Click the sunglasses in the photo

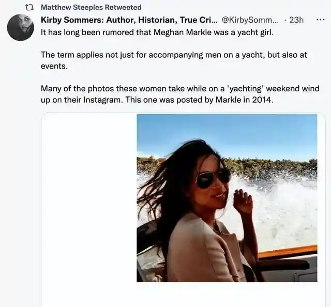(x=213, y=177)
